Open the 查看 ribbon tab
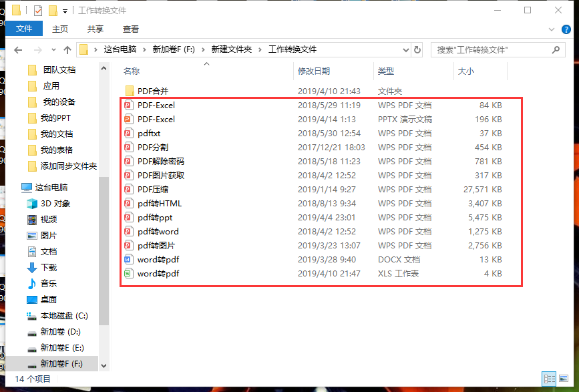 [131, 29]
